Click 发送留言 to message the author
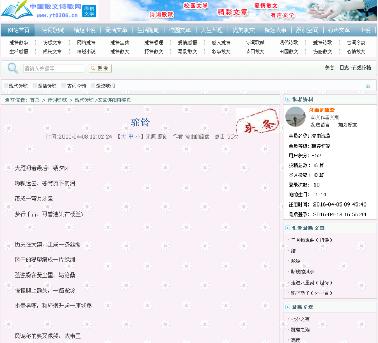 point(320,125)
